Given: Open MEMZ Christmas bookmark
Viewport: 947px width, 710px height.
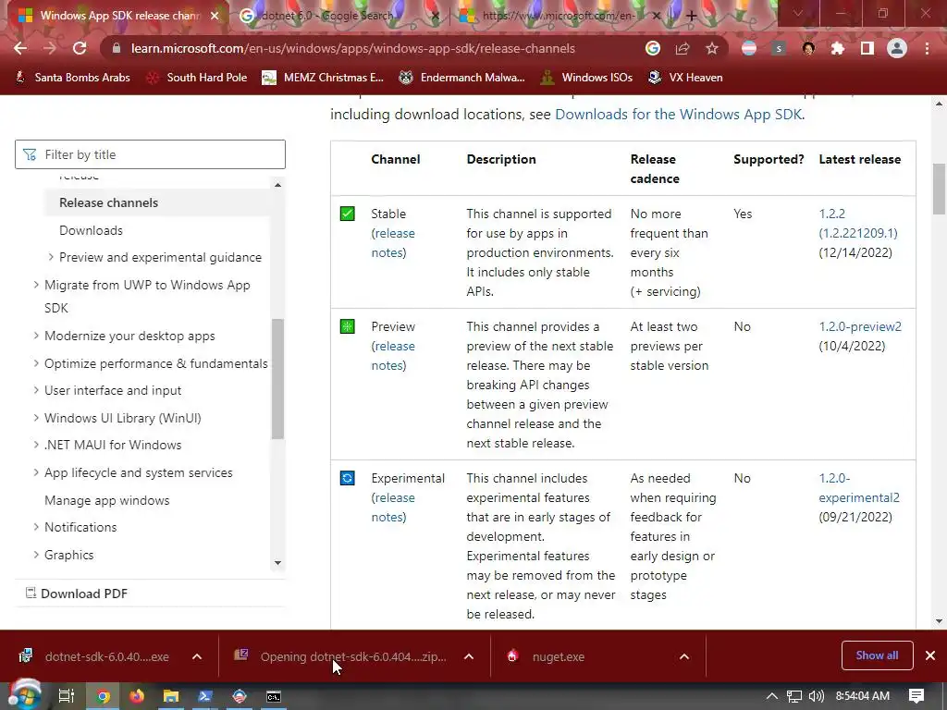Looking at the screenshot, I should (x=323, y=78).
